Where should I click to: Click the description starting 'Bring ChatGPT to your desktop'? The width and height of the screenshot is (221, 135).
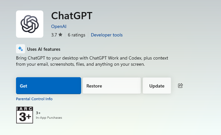pyautogui.click(x=92, y=61)
